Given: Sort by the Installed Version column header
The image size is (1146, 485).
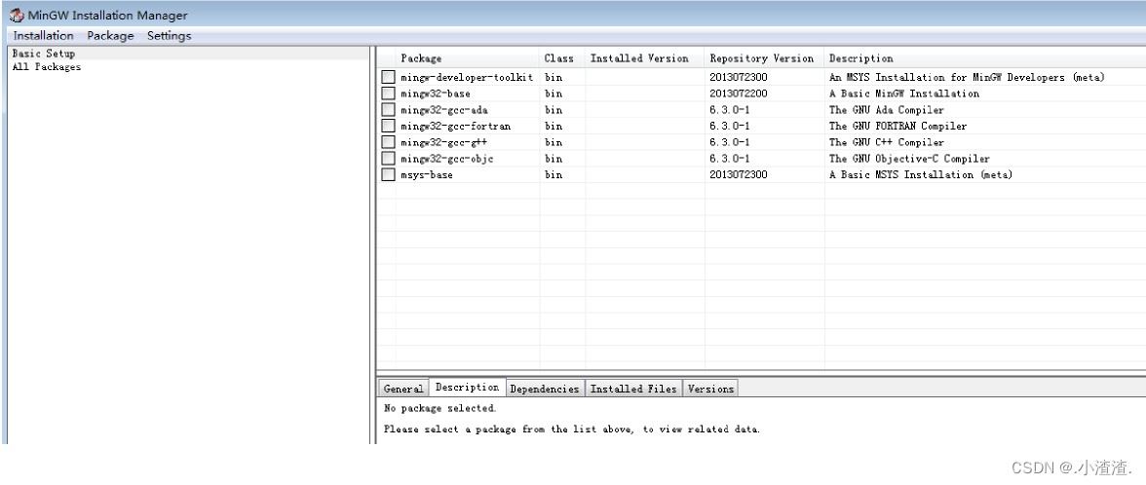Looking at the screenshot, I should tap(645, 58).
